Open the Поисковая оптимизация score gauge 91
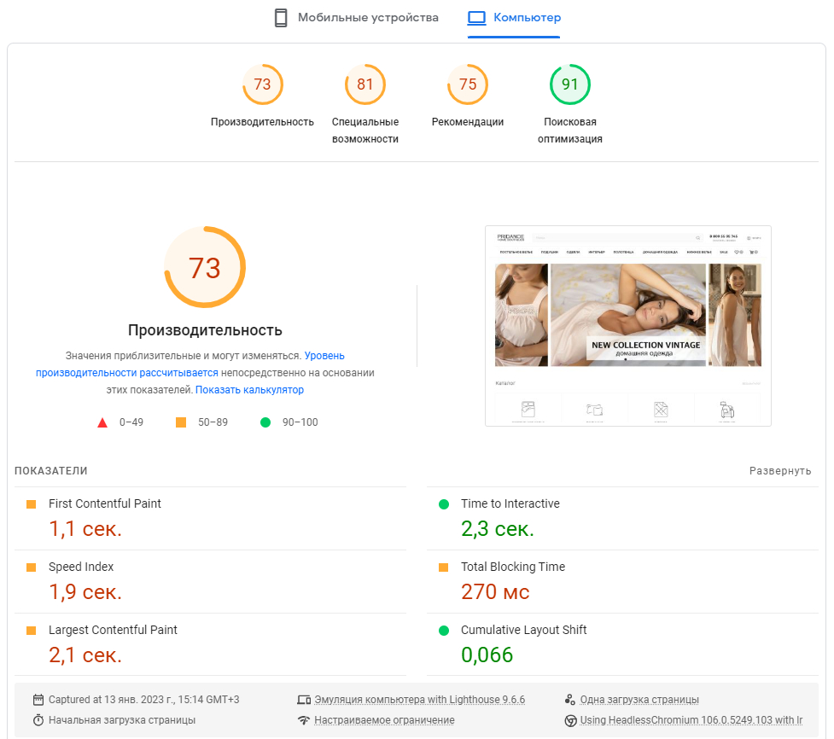This screenshot has width=834, height=739. pyautogui.click(x=569, y=84)
